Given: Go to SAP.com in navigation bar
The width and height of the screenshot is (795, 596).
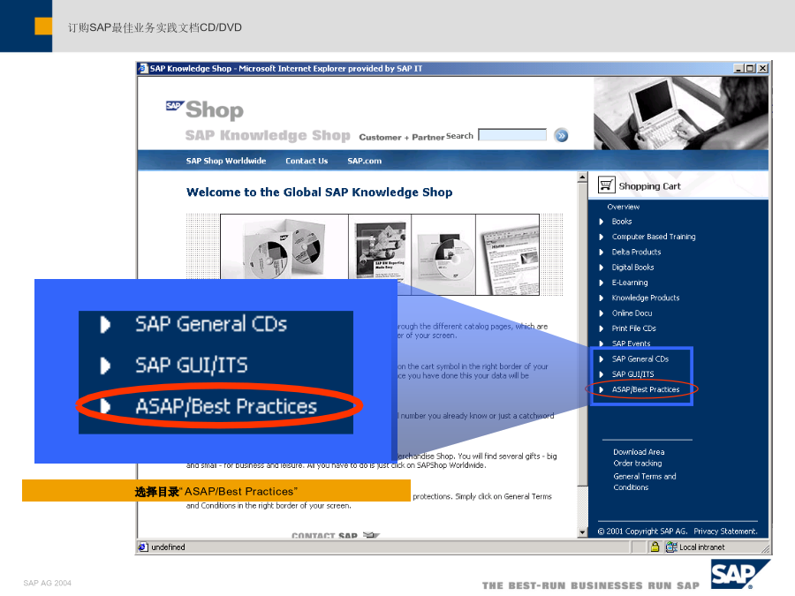Looking at the screenshot, I should pos(365,161).
